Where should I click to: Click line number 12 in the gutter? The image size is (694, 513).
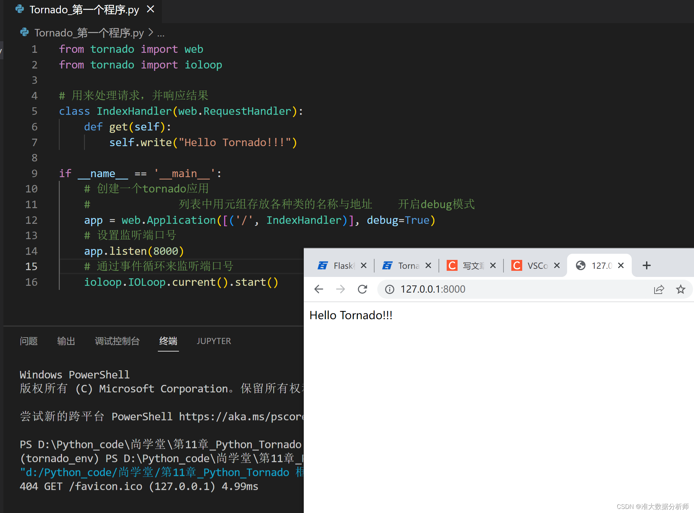pos(31,220)
